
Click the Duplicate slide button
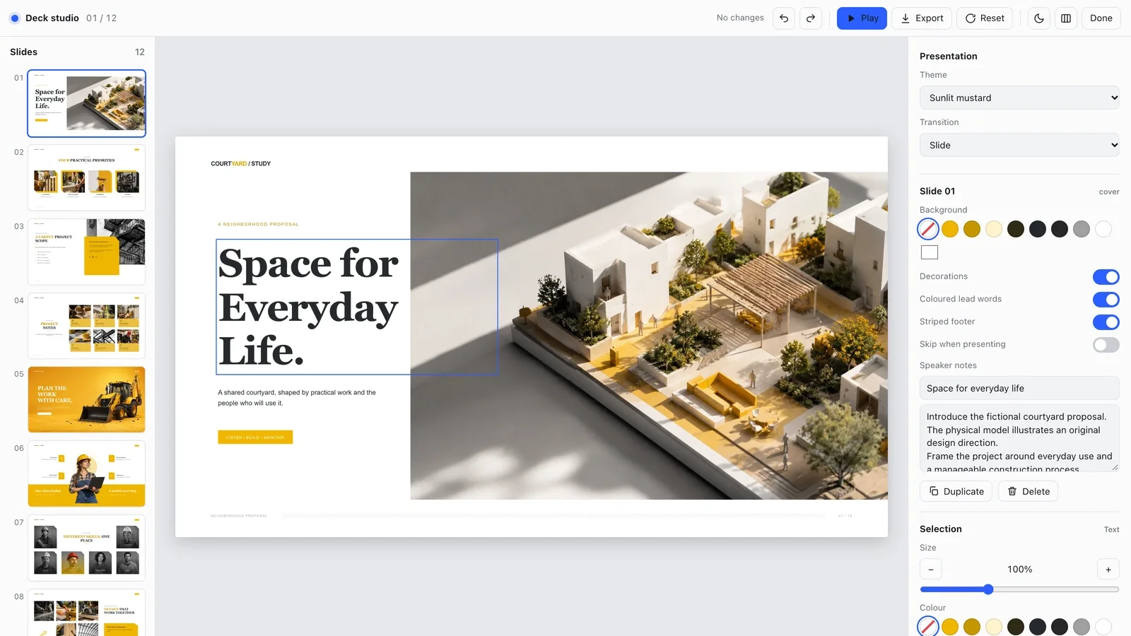pos(956,491)
